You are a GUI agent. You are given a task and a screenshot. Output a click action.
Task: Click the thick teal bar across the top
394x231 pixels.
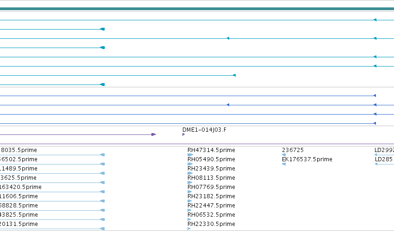tap(197, 9)
